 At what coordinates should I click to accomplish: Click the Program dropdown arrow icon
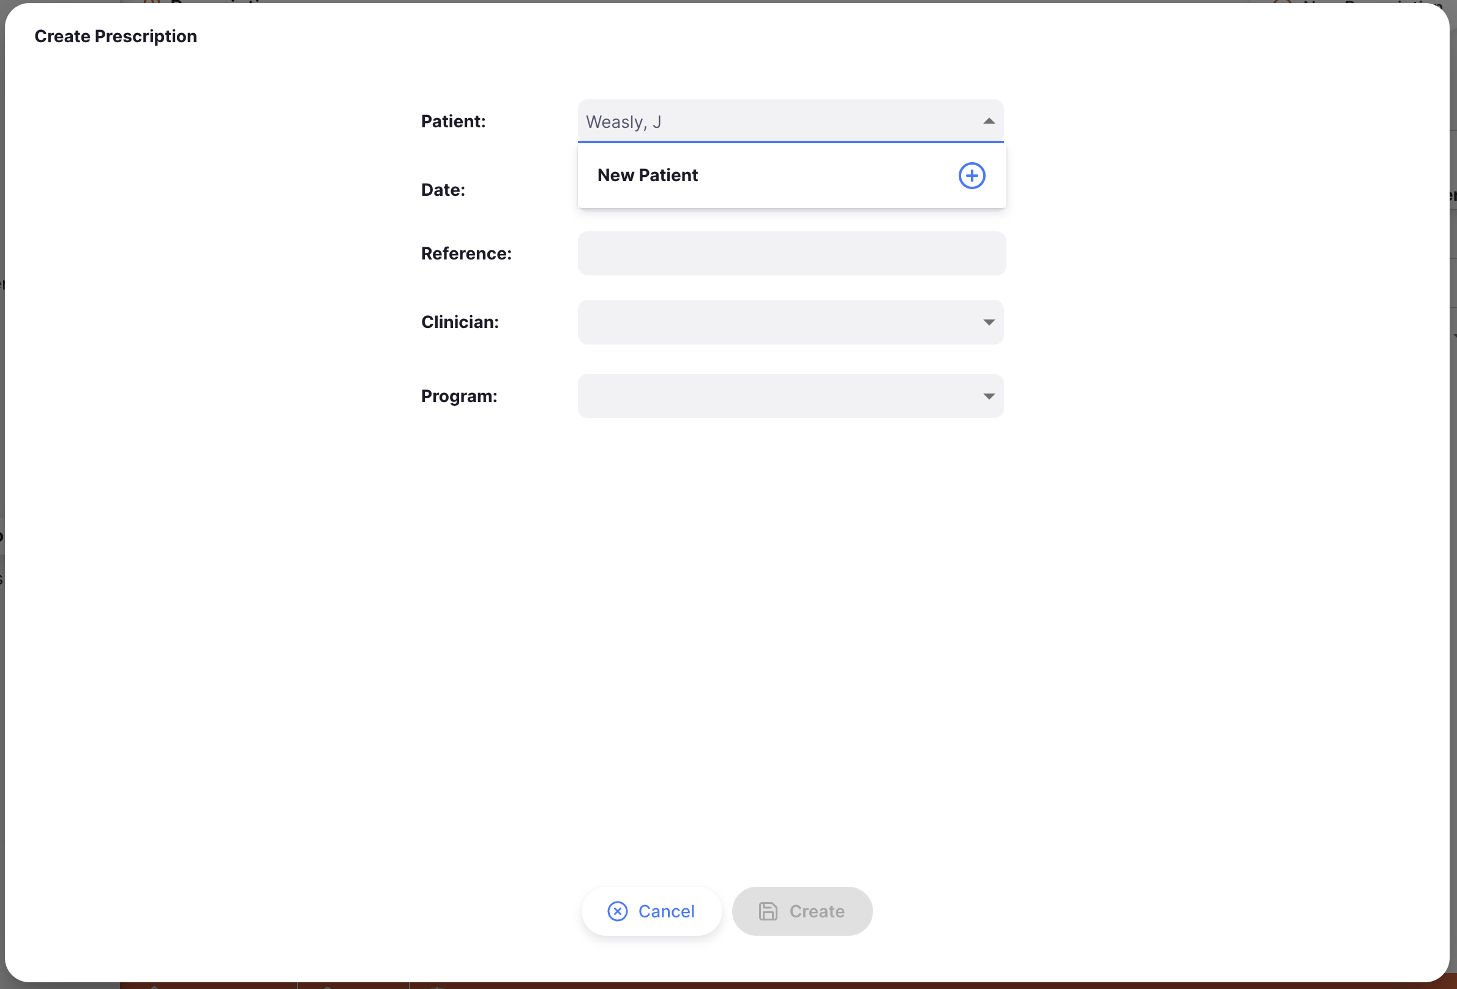pos(988,395)
